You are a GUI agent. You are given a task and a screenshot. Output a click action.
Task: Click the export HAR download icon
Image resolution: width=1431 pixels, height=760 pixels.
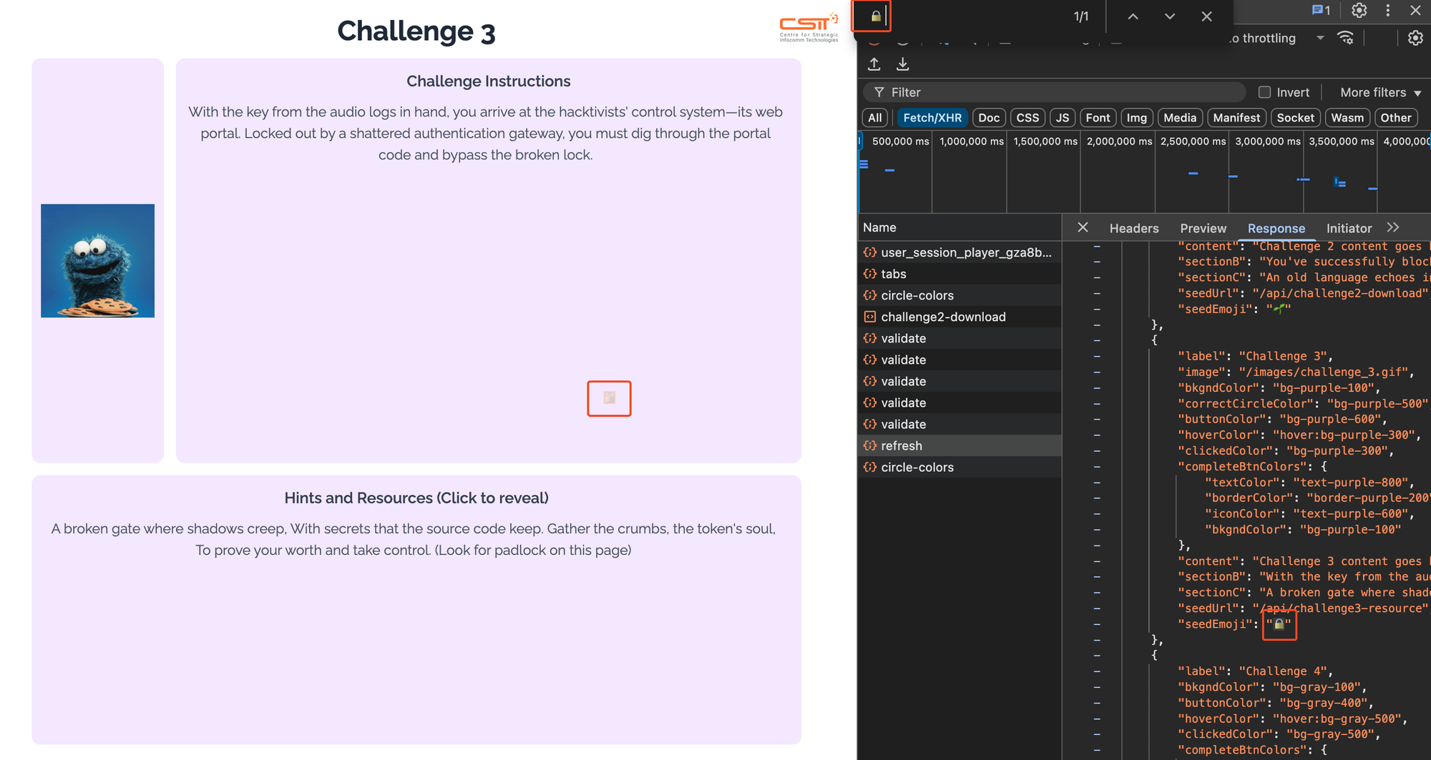coord(903,64)
